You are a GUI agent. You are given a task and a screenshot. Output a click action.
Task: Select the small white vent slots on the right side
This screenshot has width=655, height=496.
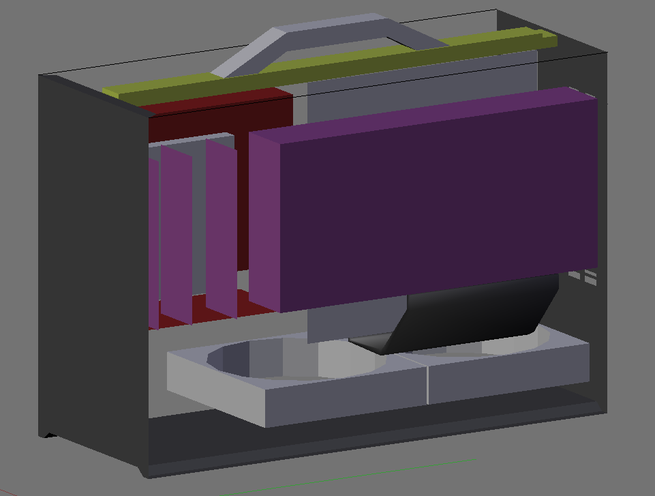point(589,276)
